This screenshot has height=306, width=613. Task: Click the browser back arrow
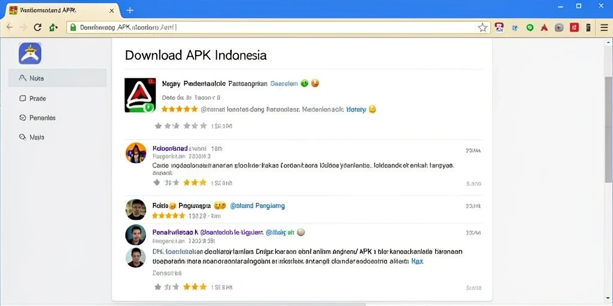(10, 27)
